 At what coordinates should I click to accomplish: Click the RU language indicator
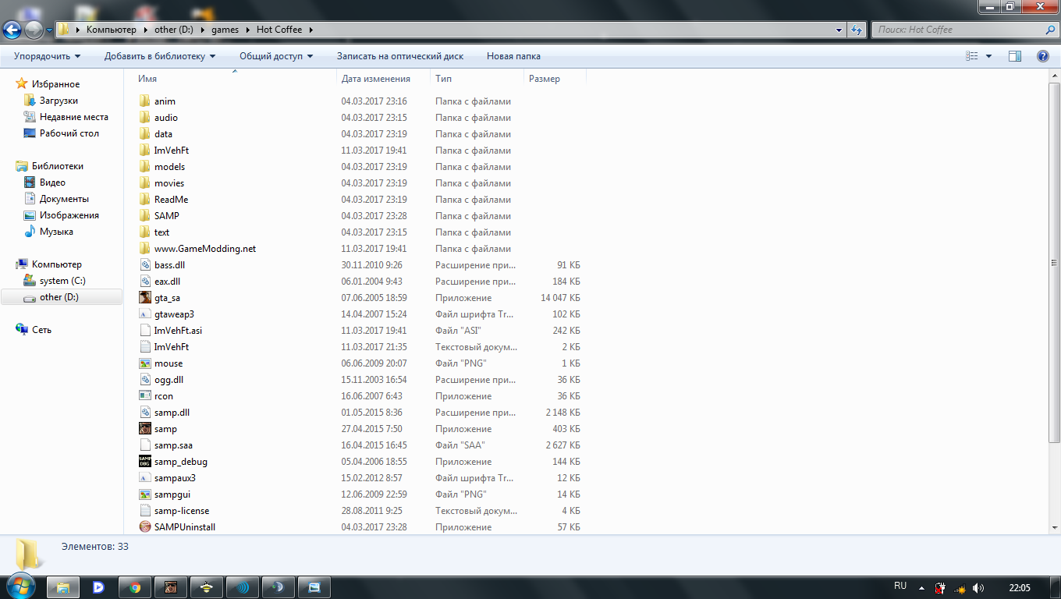point(900,586)
